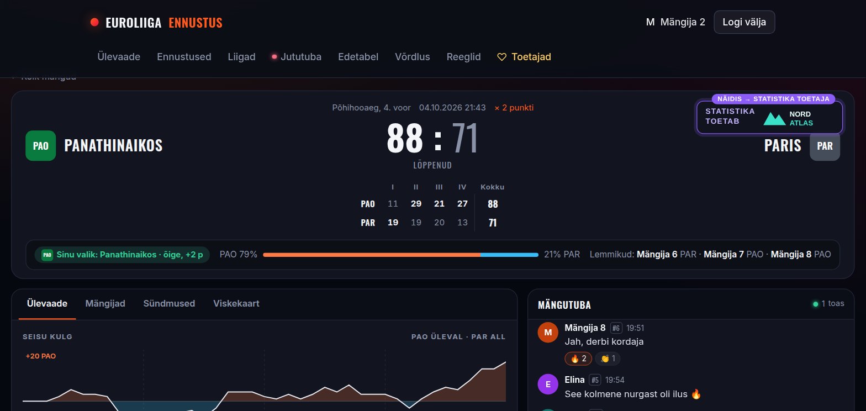Click the green PAO team badge
The height and width of the screenshot is (411, 866).
pyautogui.click(x=41, y=145)
